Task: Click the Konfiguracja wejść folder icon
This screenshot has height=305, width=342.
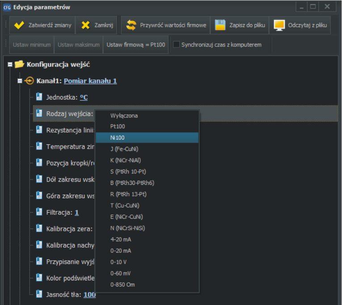Action: 19,64
